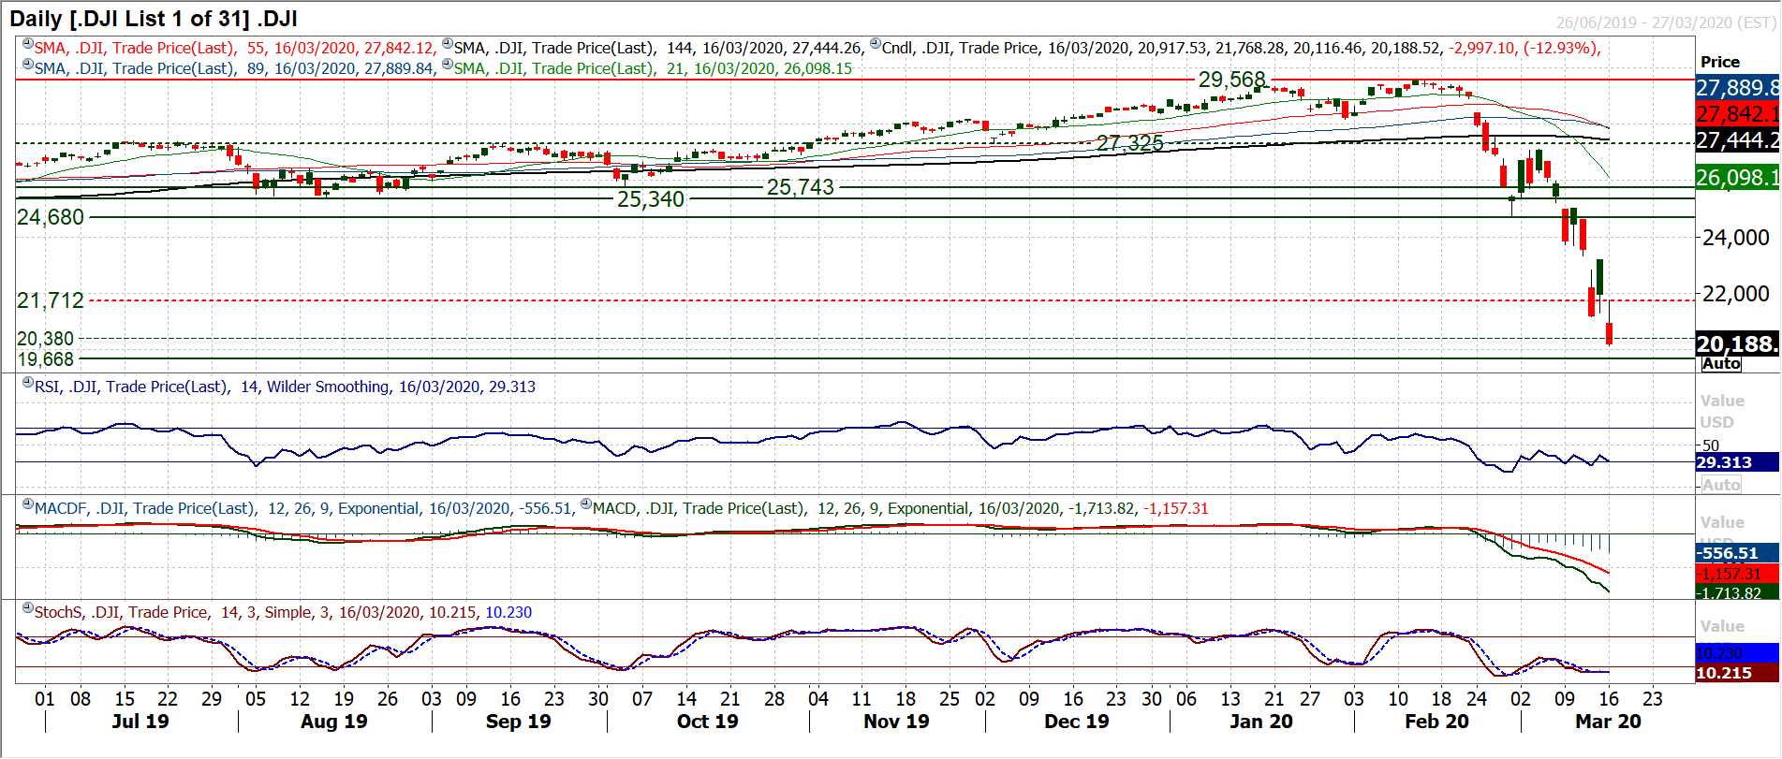1782x759 pixels.
Task: Click the Jul 19 month label
Action: [x=140, y=722]
